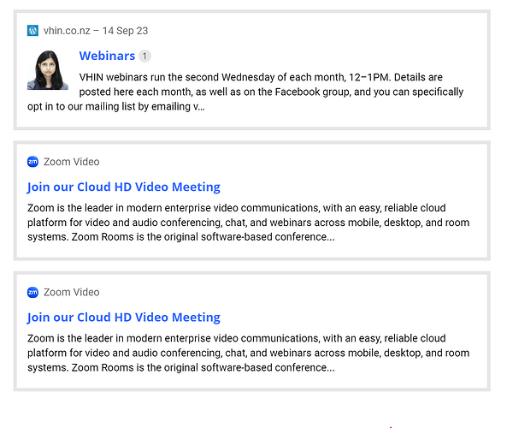The width and height of the screenshot is (507, 428).
Task: Open the first Join our Cloud HD Video Meeting link
Action: (124, 187)
